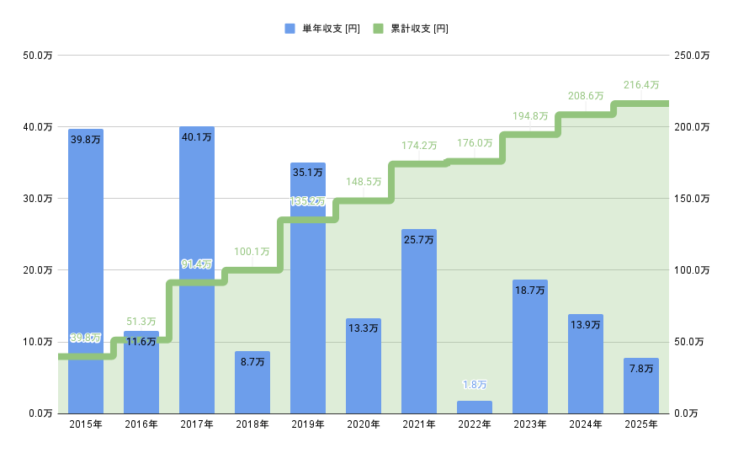Click the 216.4万 cumulative data label
This screenshot has width=733, height=453.
[641, 85]
